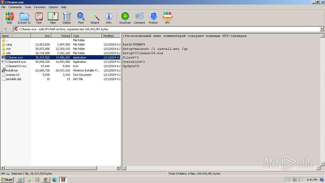Click the Delete trash can icon
325x183 pixels.
[x=67, y=18]
